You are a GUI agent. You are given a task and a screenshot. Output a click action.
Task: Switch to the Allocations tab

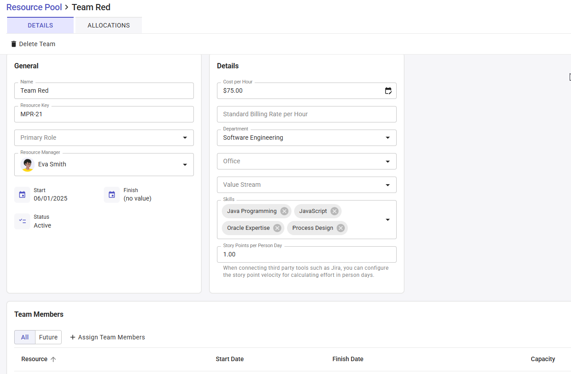click(109, 25)
